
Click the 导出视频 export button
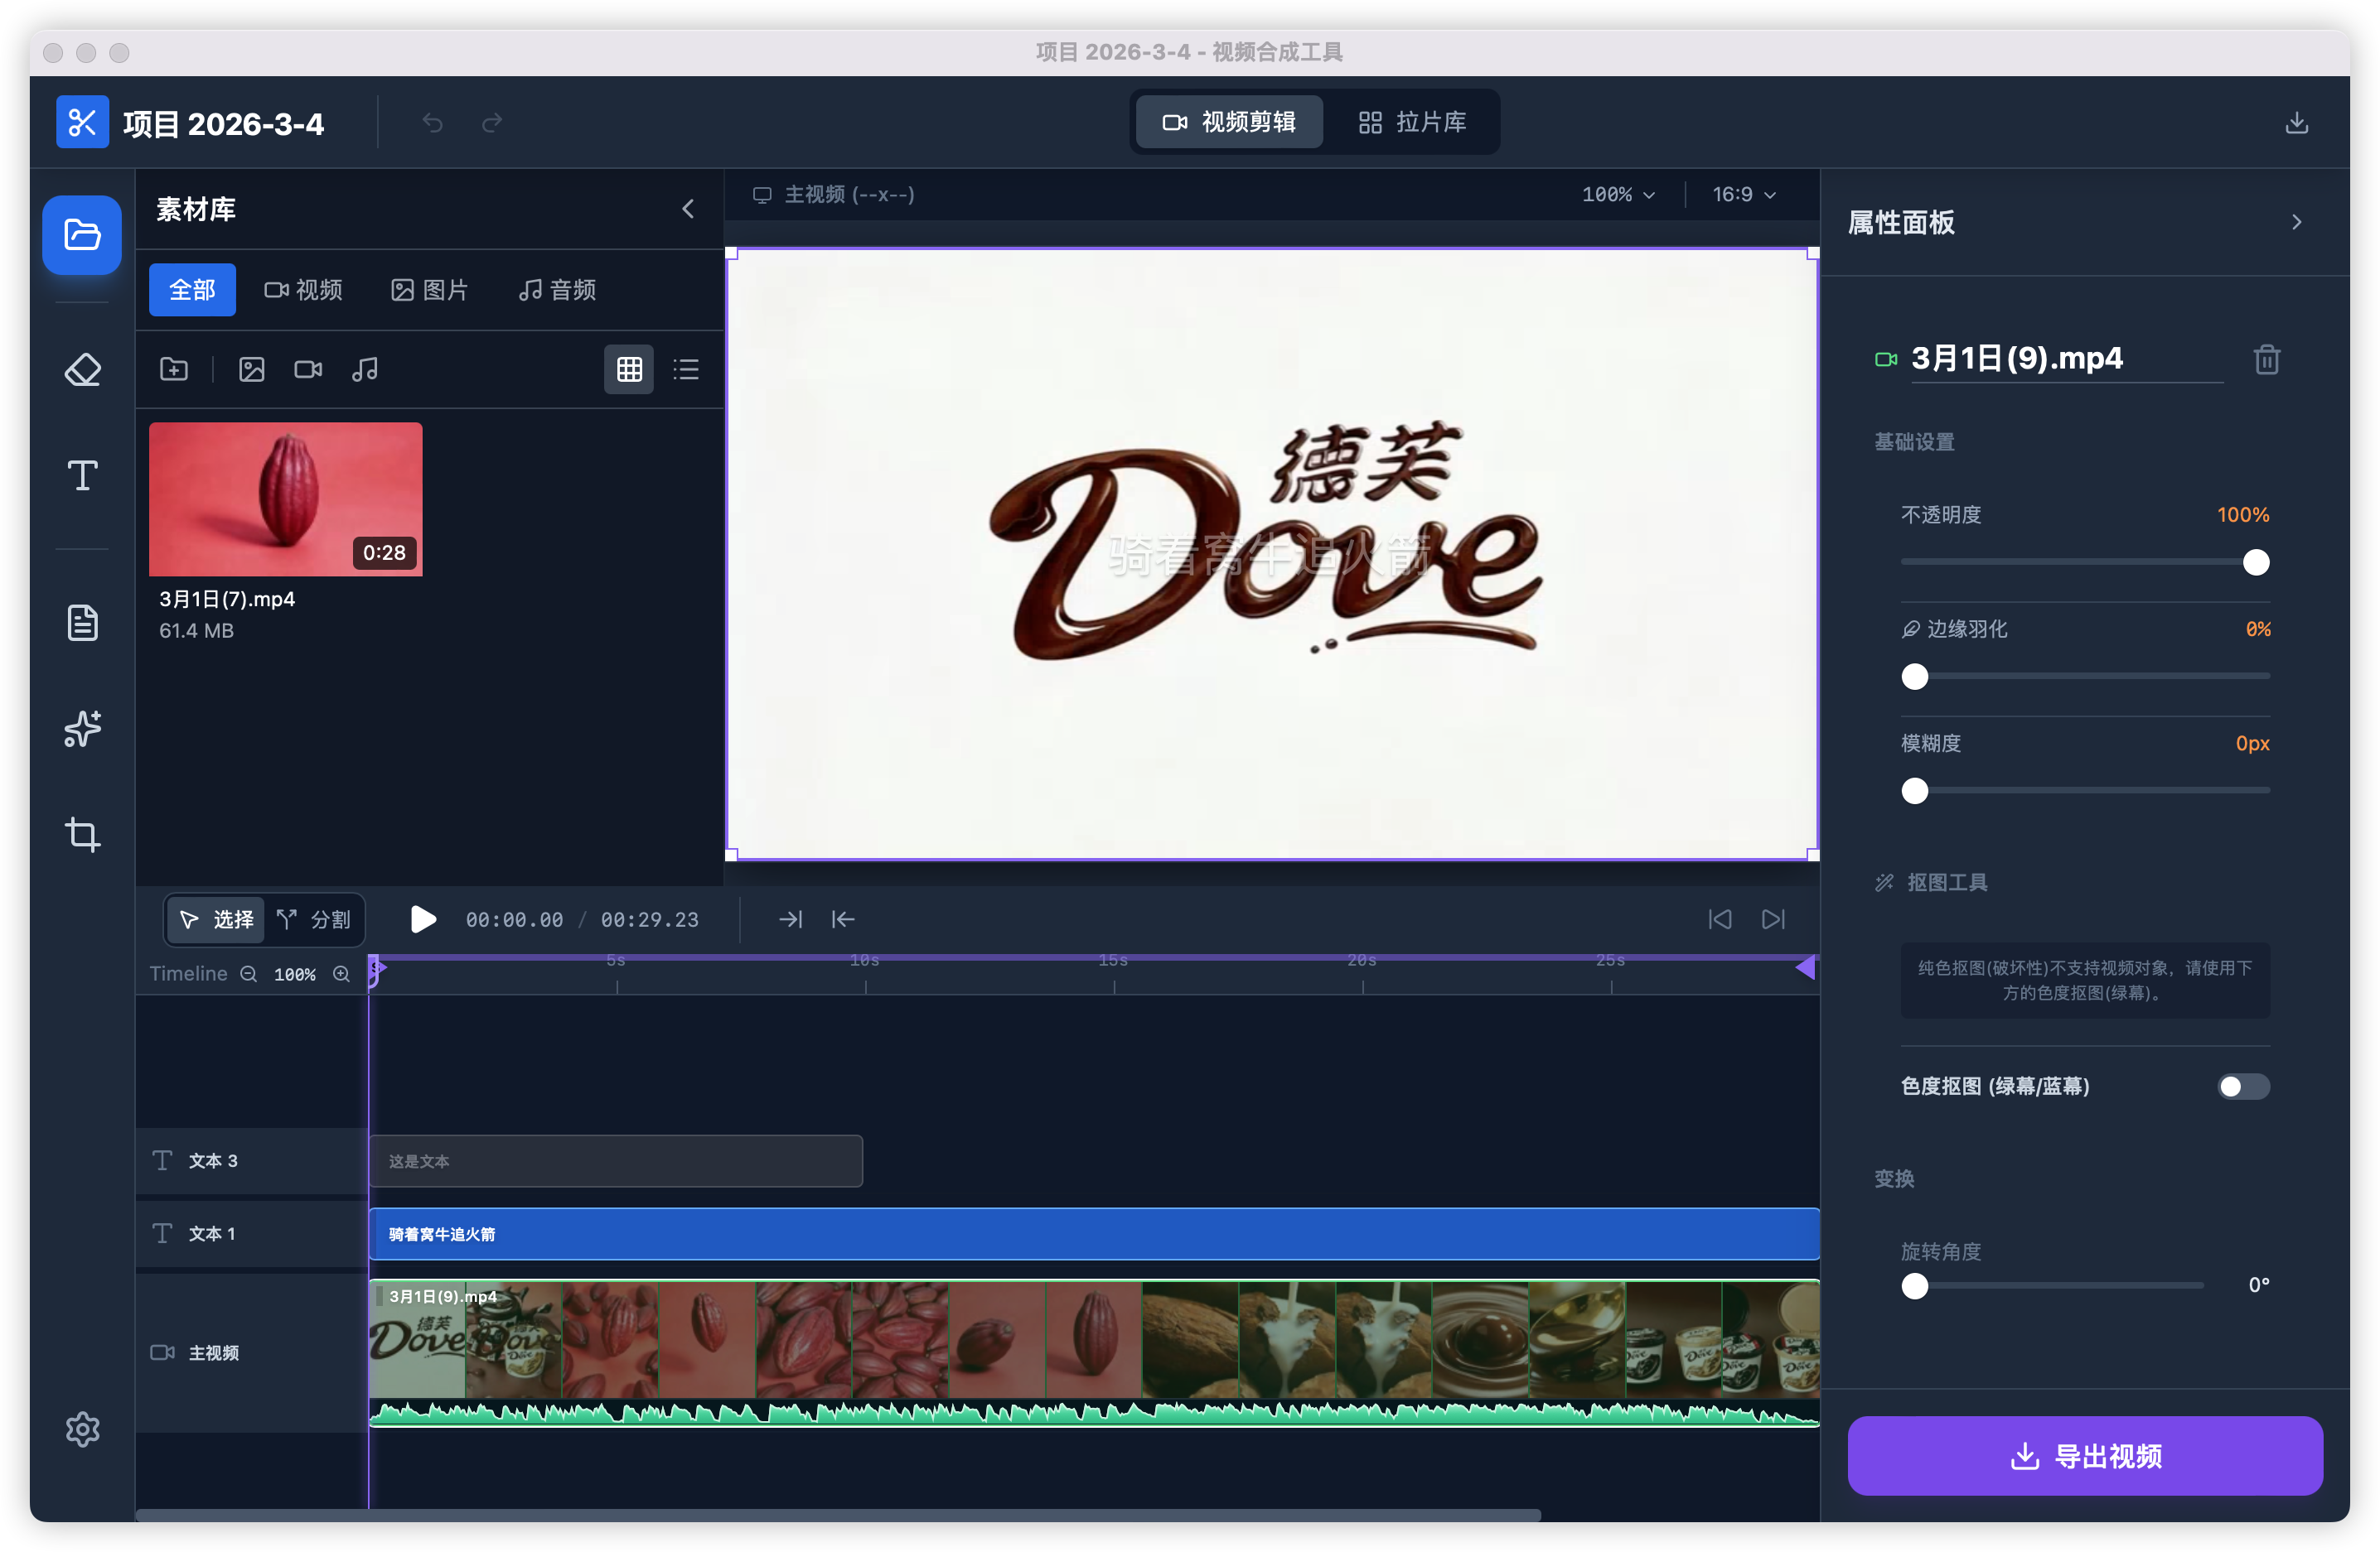pos(2085,1456)
